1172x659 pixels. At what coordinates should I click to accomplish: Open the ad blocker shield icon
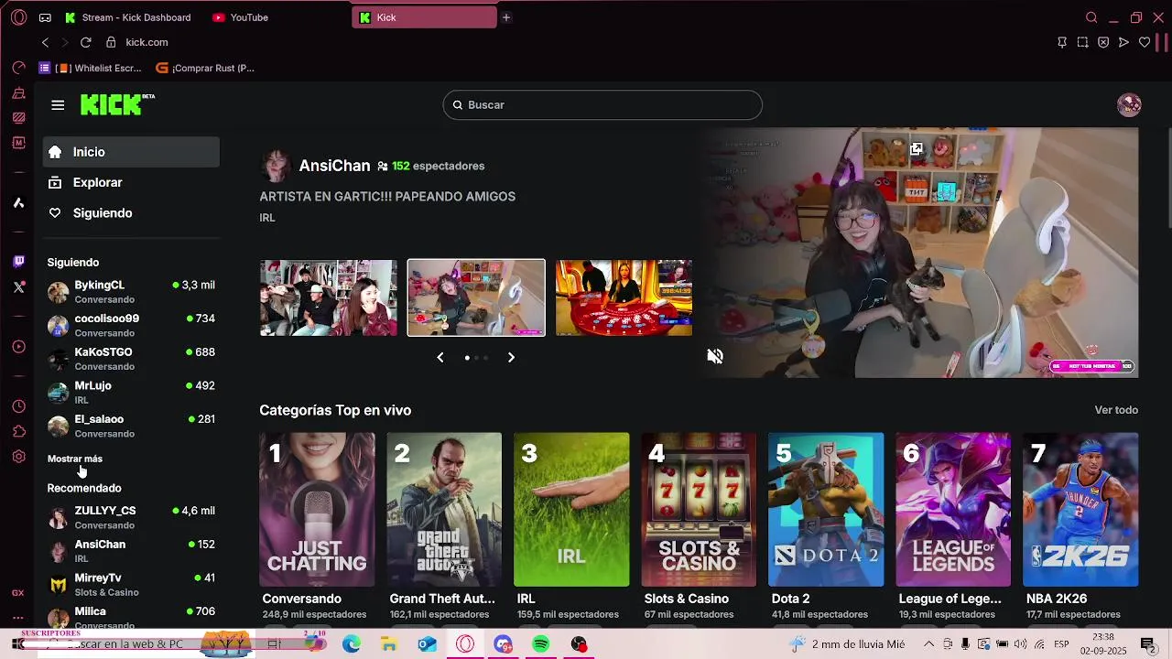[x=1103, y=42]
